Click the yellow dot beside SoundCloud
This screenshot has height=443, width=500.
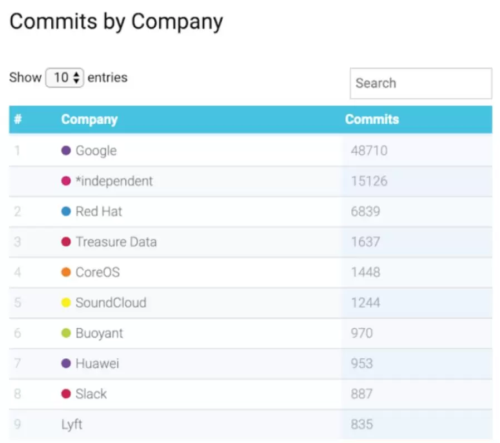tap(66, 303)
